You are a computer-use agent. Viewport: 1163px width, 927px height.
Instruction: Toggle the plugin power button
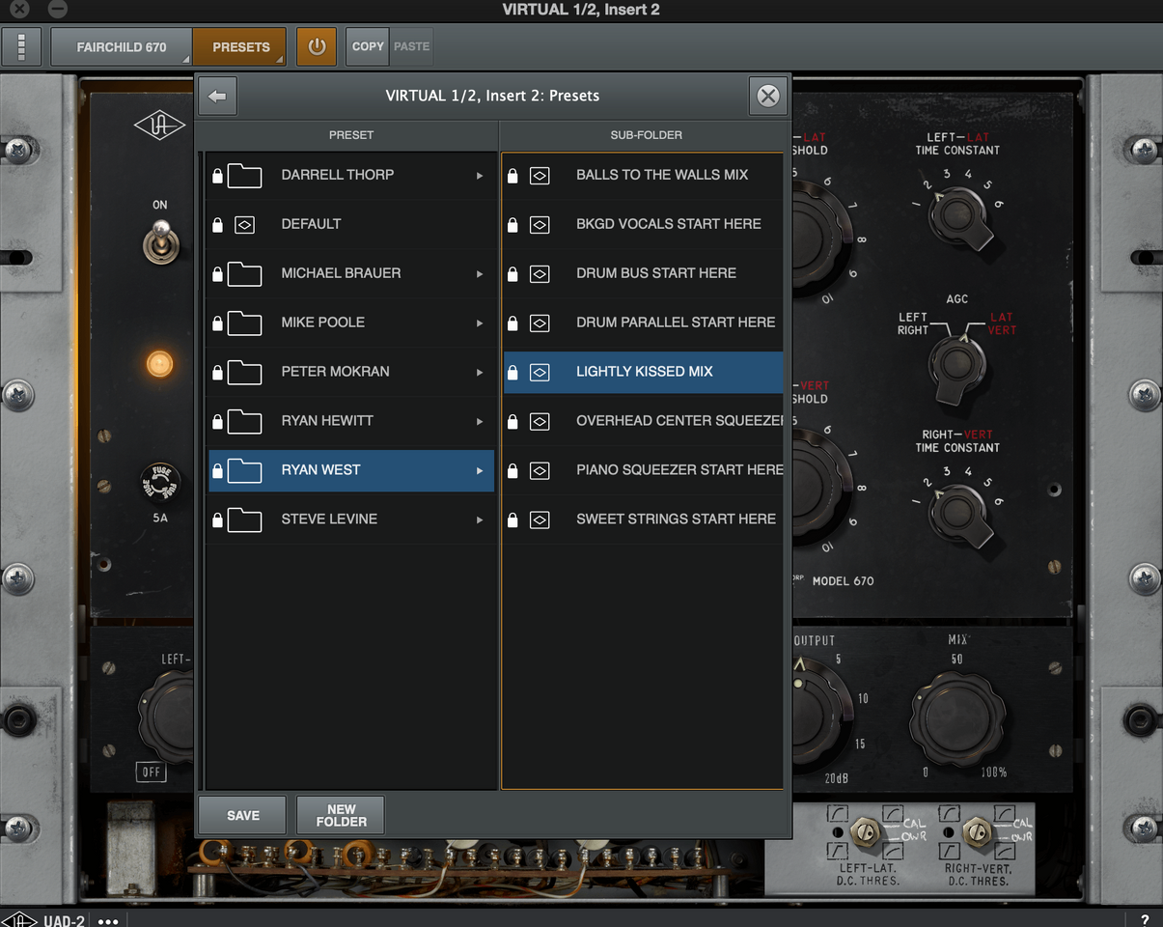[x=317, y=46]
